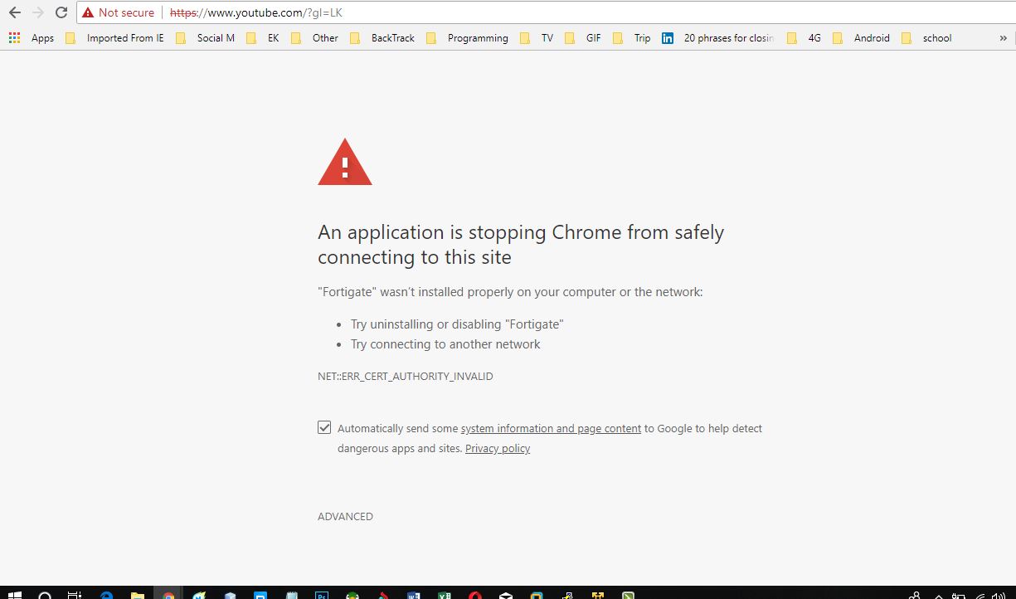This screenshot has width=1016, height=599.
Task: Show hidden bookmarks with the overflow chevron
Action: click(x=1003, y=38)
